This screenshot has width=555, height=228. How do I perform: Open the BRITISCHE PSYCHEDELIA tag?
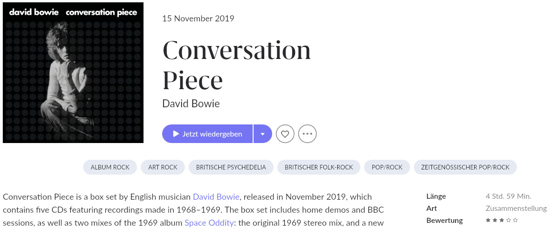coord(231,167)
